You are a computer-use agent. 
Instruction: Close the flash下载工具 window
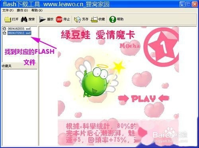[x=195, y=4]
